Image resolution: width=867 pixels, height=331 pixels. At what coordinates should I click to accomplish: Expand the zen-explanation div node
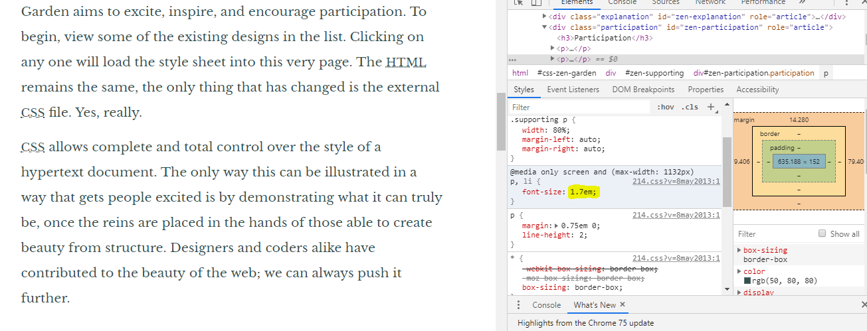click(545, 17)
